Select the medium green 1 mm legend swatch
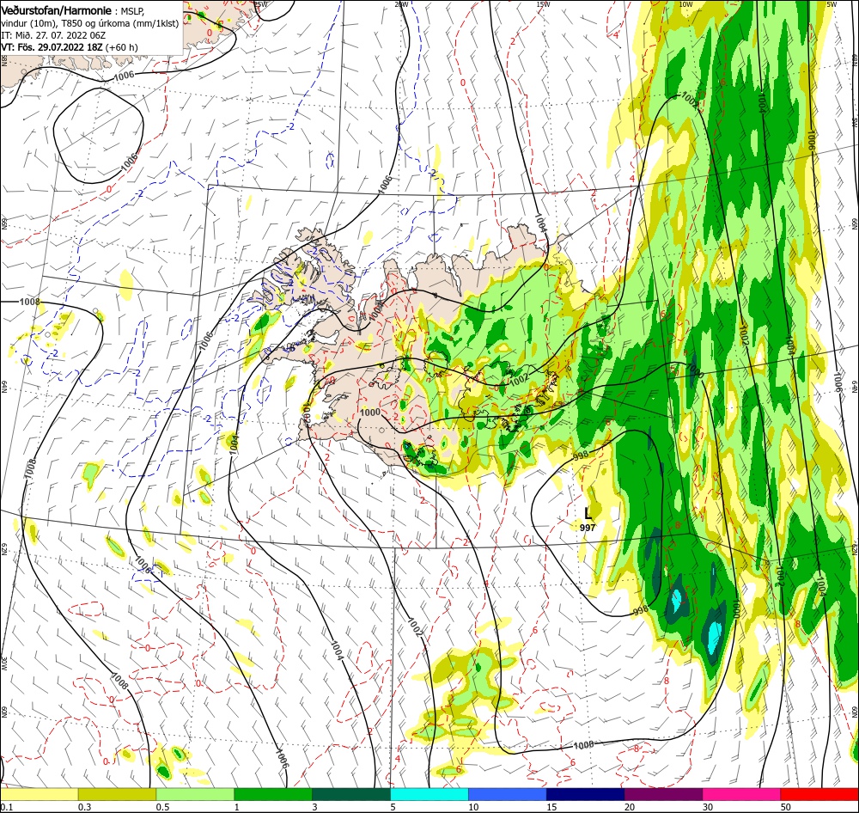 [x=273, y=794]
